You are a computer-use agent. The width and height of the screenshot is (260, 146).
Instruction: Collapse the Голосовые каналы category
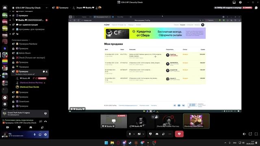pos(21,40)
